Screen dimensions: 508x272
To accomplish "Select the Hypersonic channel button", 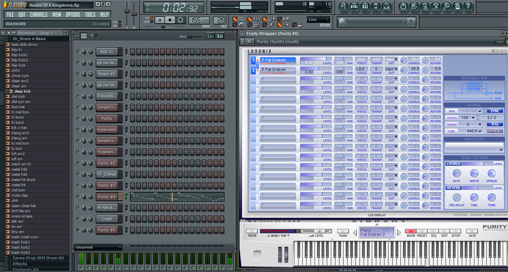I will 107,130.
